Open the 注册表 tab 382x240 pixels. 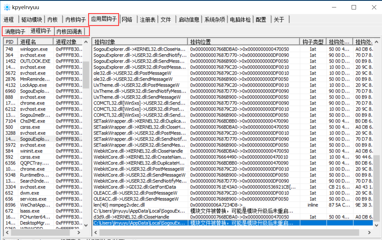(x=148, y=19)
